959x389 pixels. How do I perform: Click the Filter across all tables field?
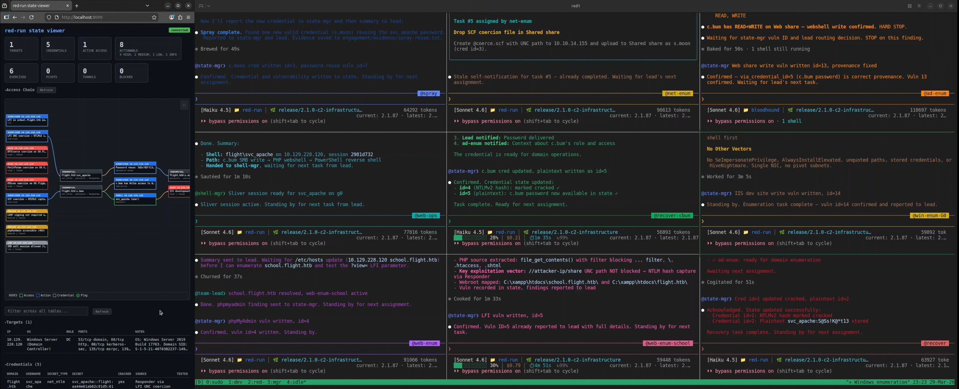click(x=46, y=311)
